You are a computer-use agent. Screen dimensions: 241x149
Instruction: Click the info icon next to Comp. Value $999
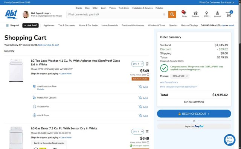[148, 142]
